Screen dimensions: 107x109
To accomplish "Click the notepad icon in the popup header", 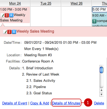I will (x=5, y=32).
